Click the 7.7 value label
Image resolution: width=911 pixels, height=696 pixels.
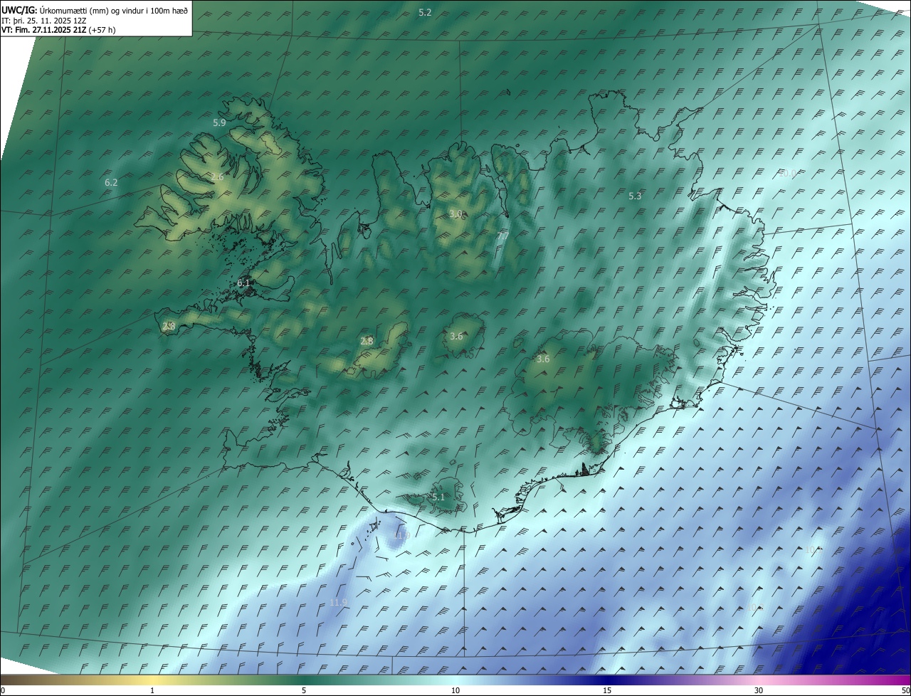click(x=502, y=235)
